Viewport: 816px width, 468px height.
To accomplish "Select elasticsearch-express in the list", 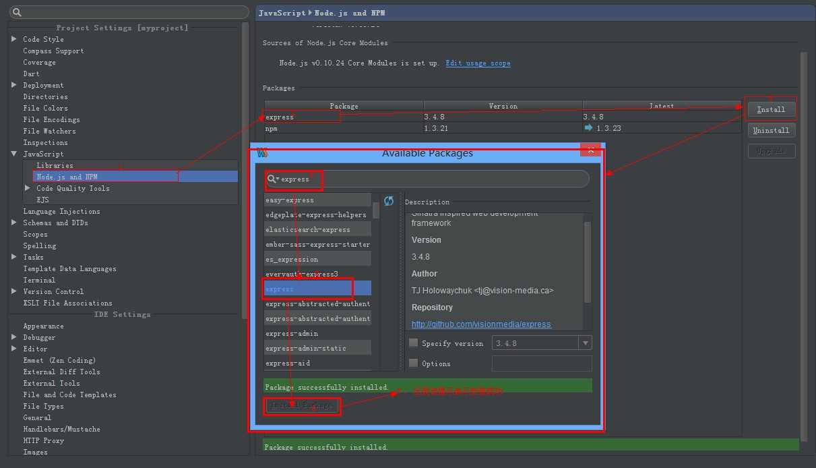I will point(317,229).
